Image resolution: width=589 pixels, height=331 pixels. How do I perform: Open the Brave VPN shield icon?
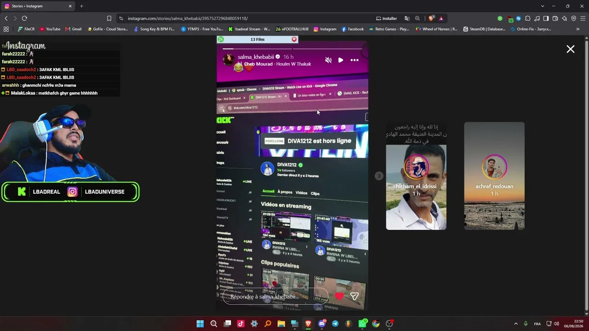[x=573, y=18]
